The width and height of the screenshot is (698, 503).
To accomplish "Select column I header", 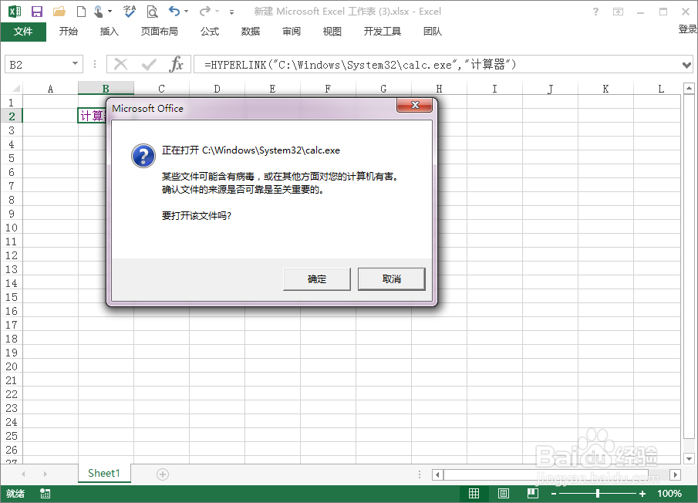I will [x=494, y=88].
